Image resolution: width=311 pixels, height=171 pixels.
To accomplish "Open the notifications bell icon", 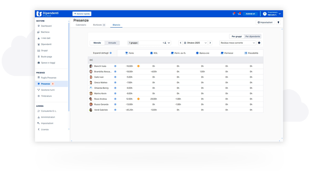I will (234, 14).
